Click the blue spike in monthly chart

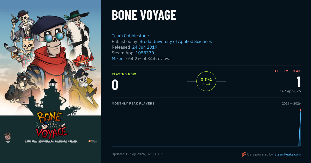point(300,128)
